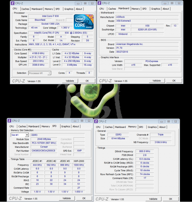Open Memory tab in the CPU window
The image size is (192, 202).
pos(49,9)
